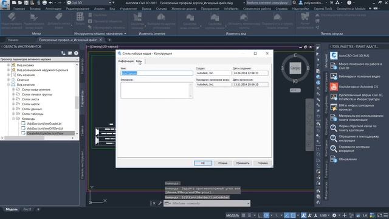The image size is (389, 219).
Task: Open the Express Tools ribbon tab
Action: (x=323, y=9)
